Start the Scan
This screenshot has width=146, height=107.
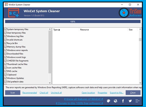click(x=13, y=93)
